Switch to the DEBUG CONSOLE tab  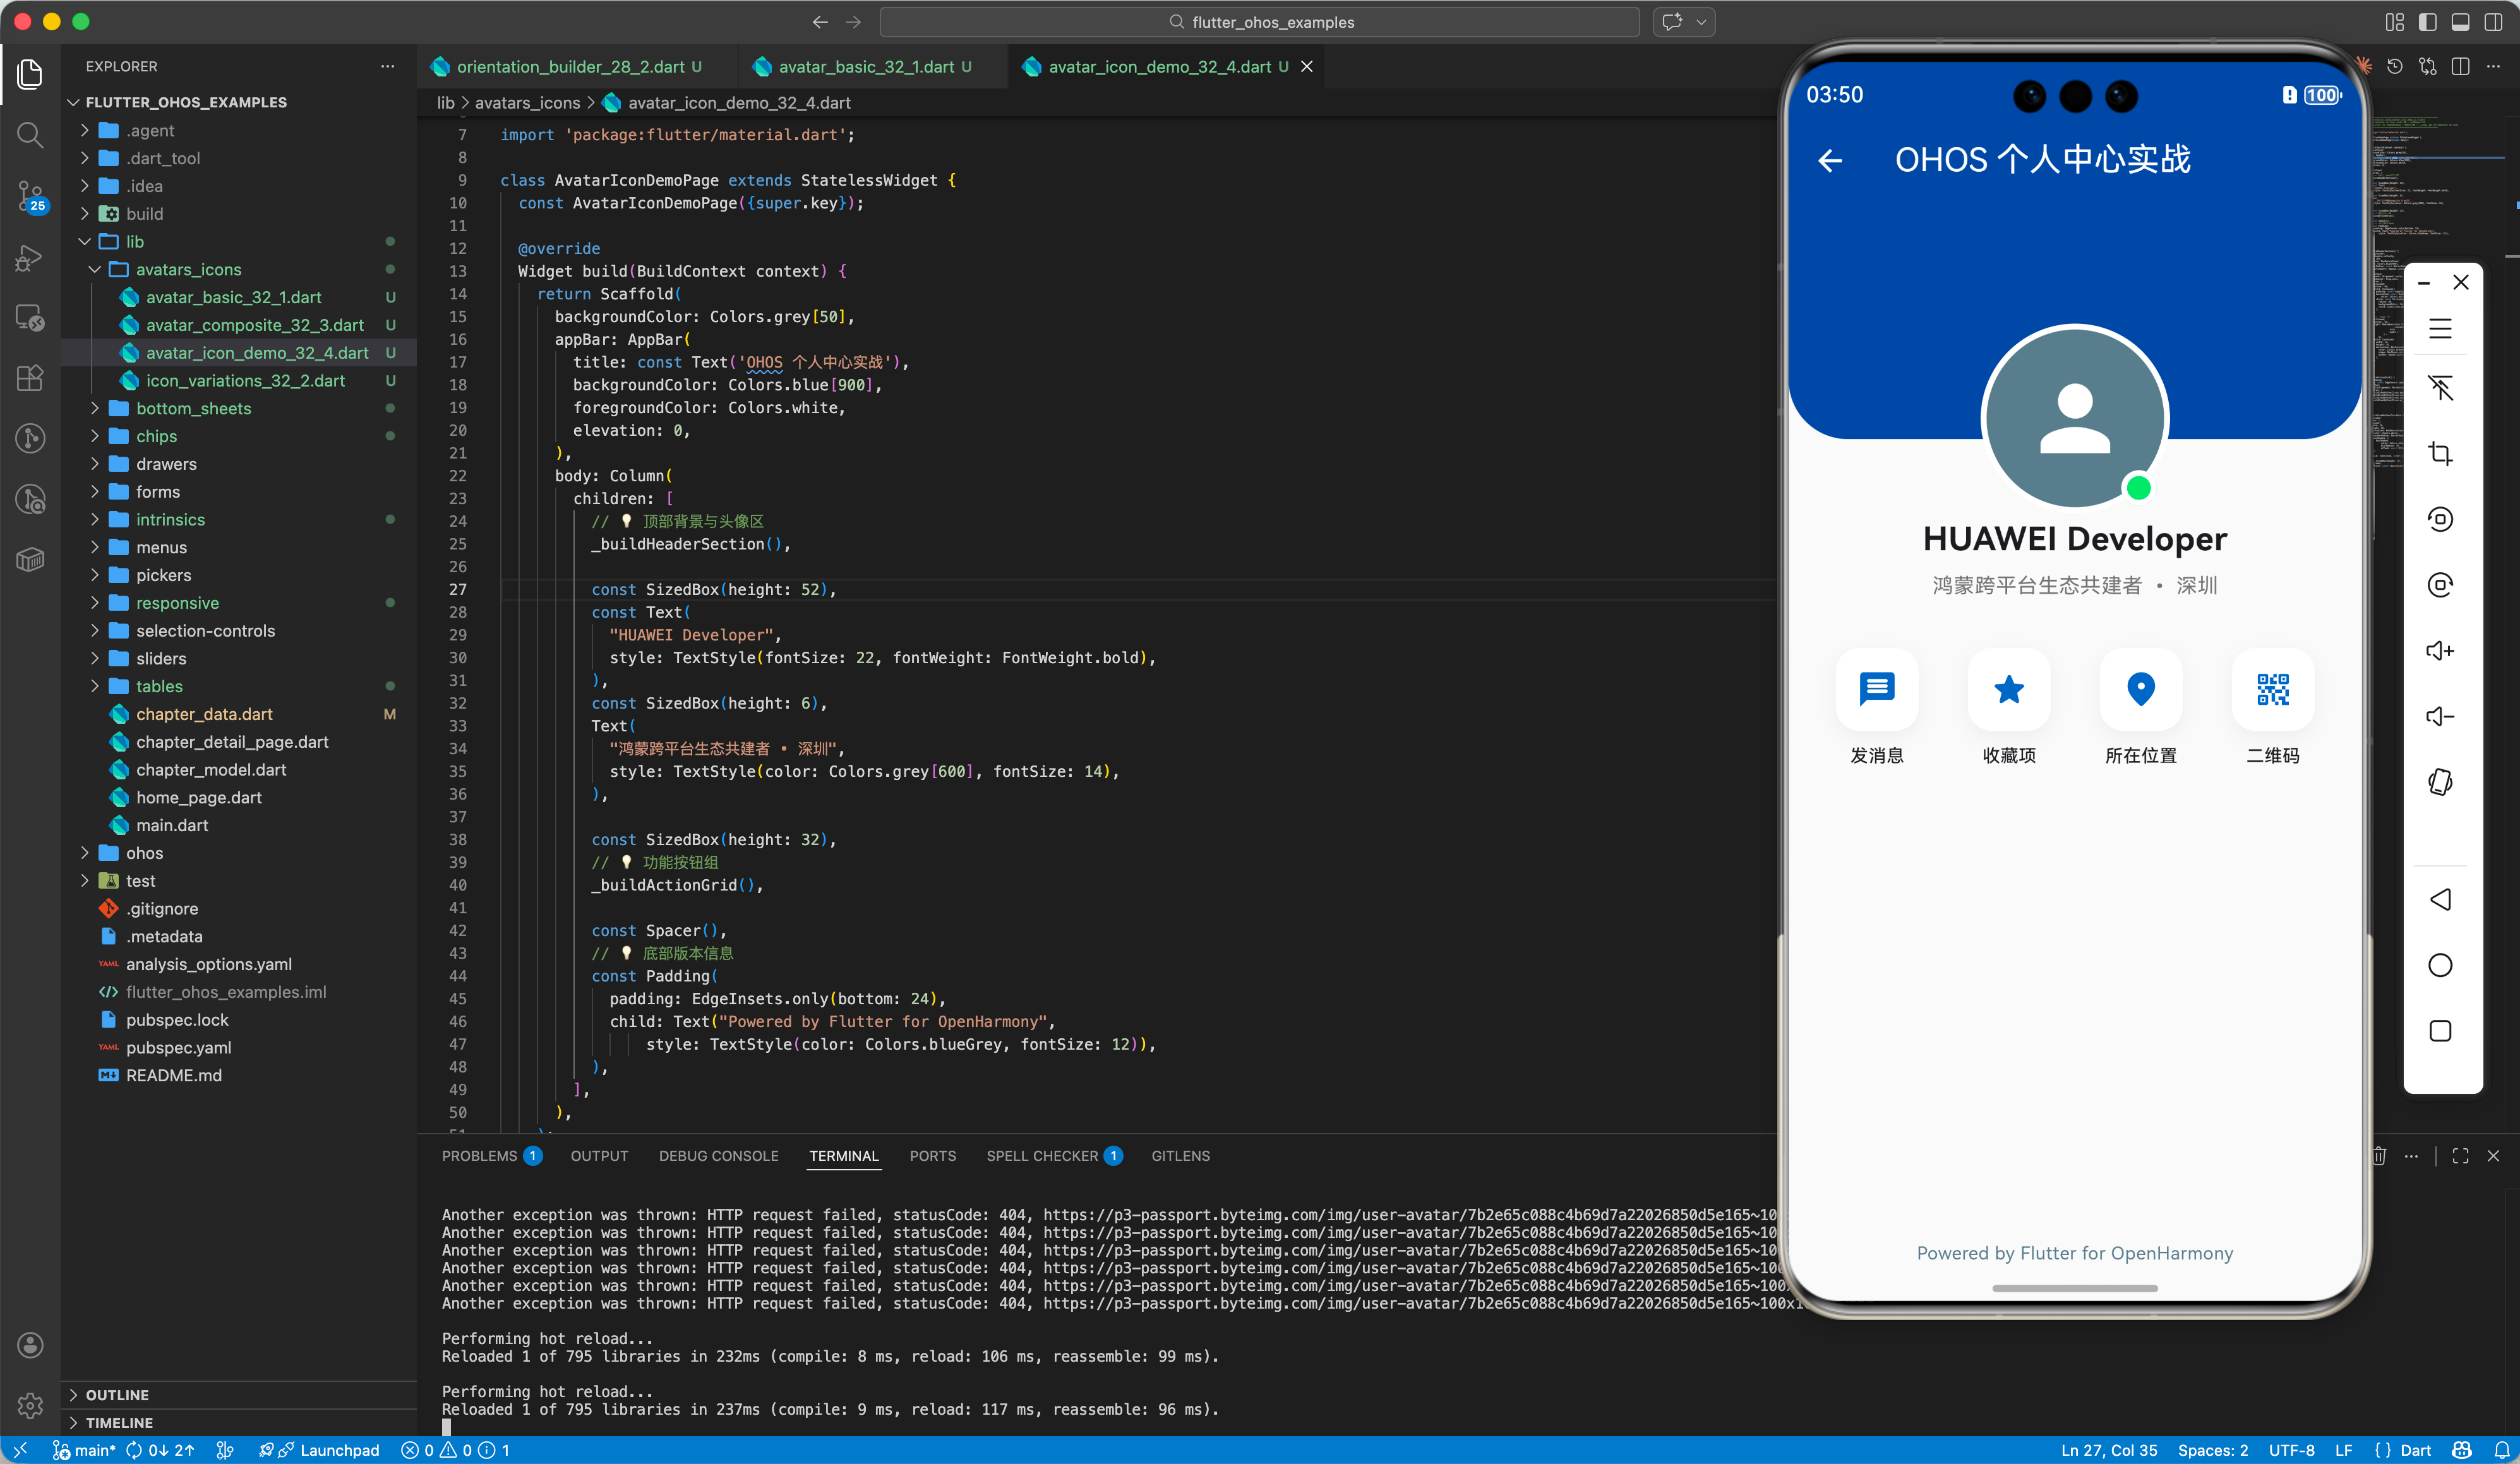718,1156
